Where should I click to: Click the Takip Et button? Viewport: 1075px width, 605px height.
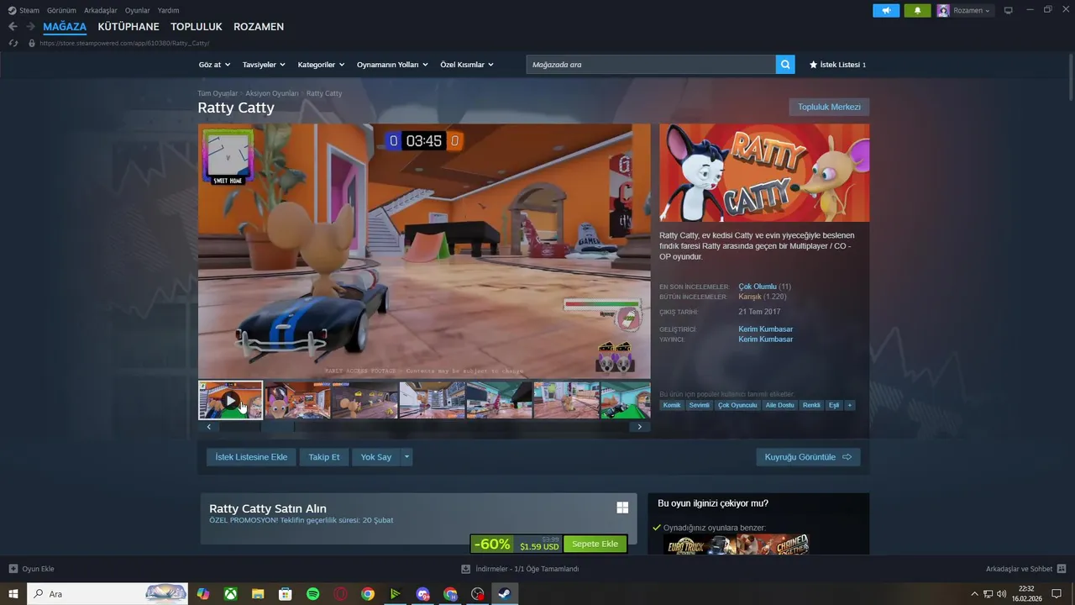click(324, 457)
